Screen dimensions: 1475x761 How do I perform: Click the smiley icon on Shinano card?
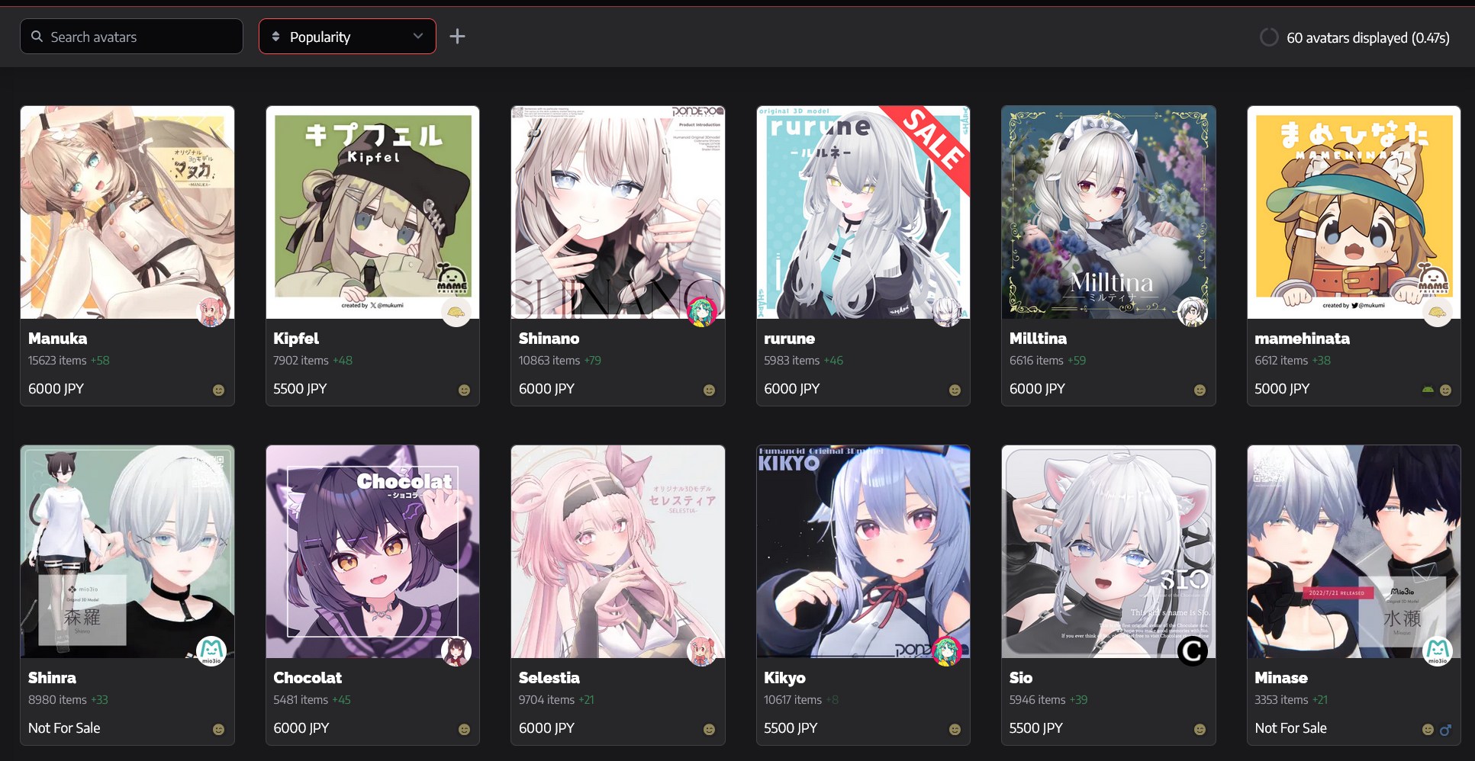709,390
